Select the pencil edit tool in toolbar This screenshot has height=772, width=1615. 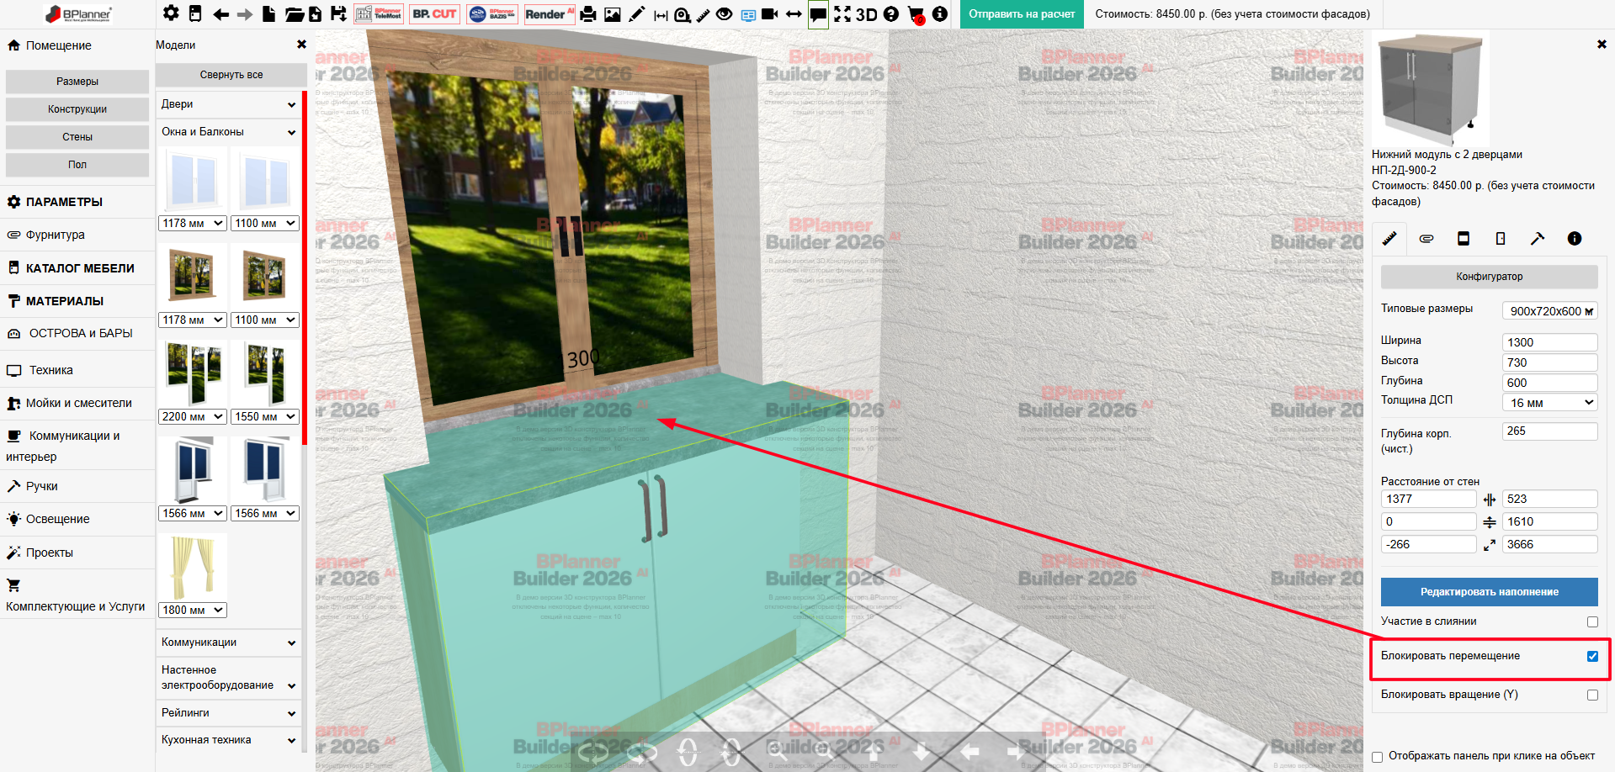pyautogui.click(x=637, y=14)
